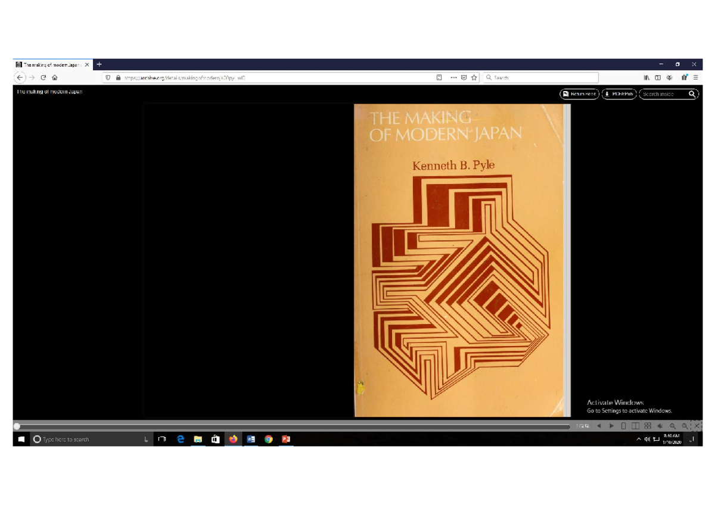Open a new browser tab
Image resolution: width=715 pixels, height=505 pixels.
click(100, 64)
